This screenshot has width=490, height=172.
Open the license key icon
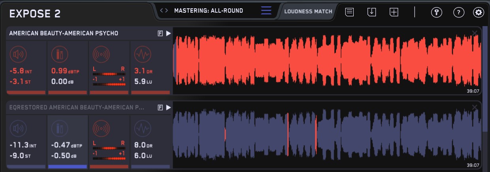(436, 12)
